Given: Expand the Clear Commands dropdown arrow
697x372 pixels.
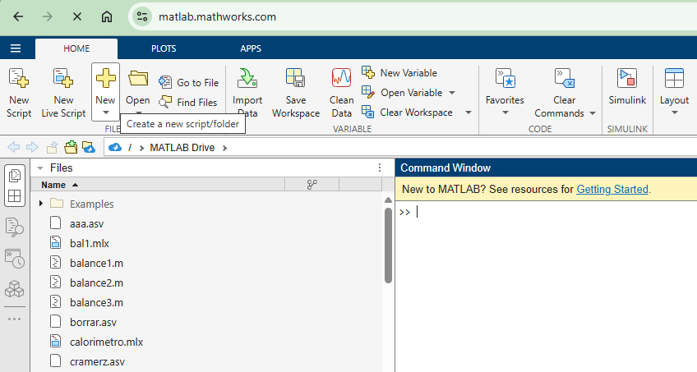Looking at the screenshot, I should [593, 113].
